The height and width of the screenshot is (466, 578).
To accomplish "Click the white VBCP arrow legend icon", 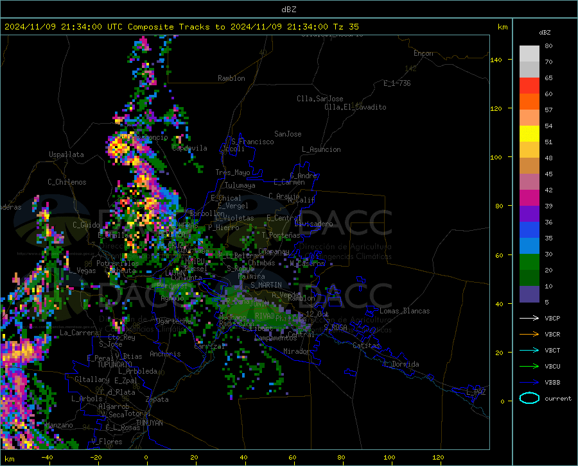I will 529,318.
